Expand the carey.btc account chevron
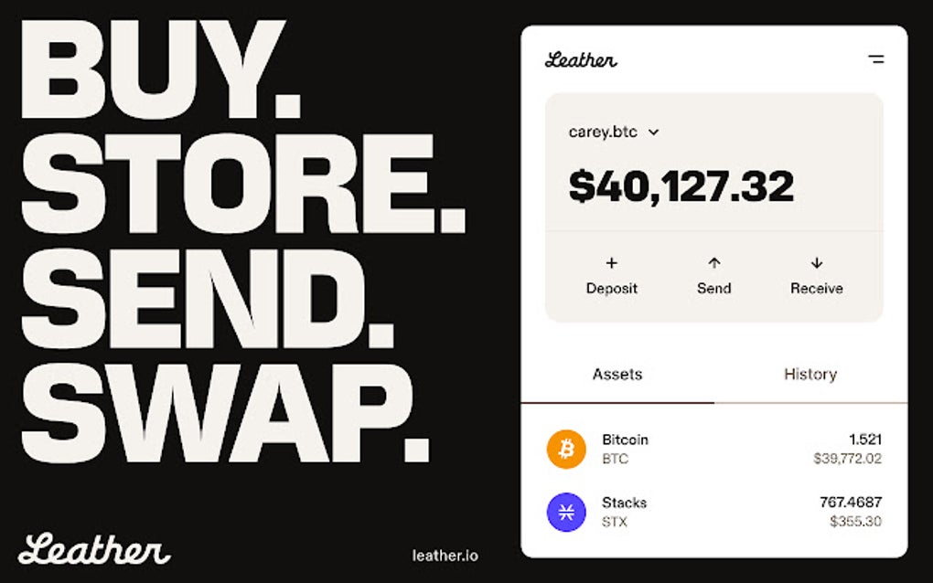The height and width of the screenshot is (583, 933). tap(653, 132)
